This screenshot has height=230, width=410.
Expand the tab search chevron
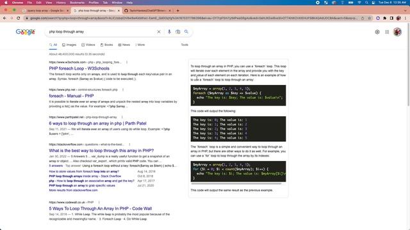[406, 10]
